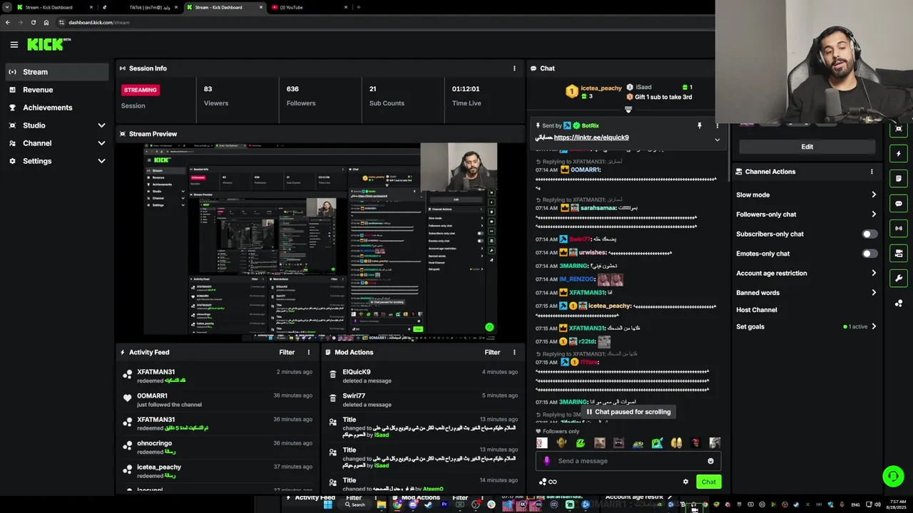This screenshot has height=513, width=913.
Task: Click the channel actions widget icon in right rail
Action: click(x=899, y=253)
